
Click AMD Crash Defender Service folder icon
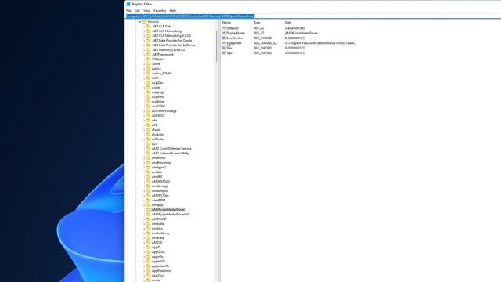(x=149, y=149)
